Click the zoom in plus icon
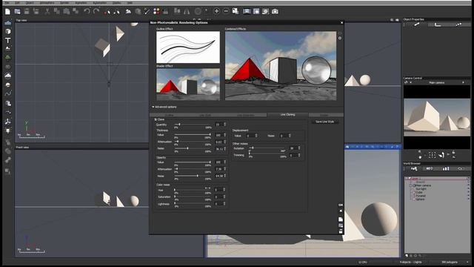Viewport: 474px width, 267px height. tap(216, 11)
